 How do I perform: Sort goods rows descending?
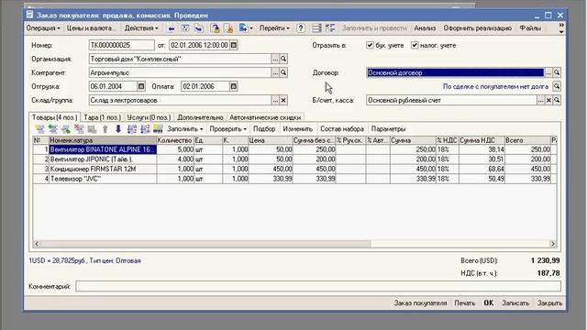[145, 129]
